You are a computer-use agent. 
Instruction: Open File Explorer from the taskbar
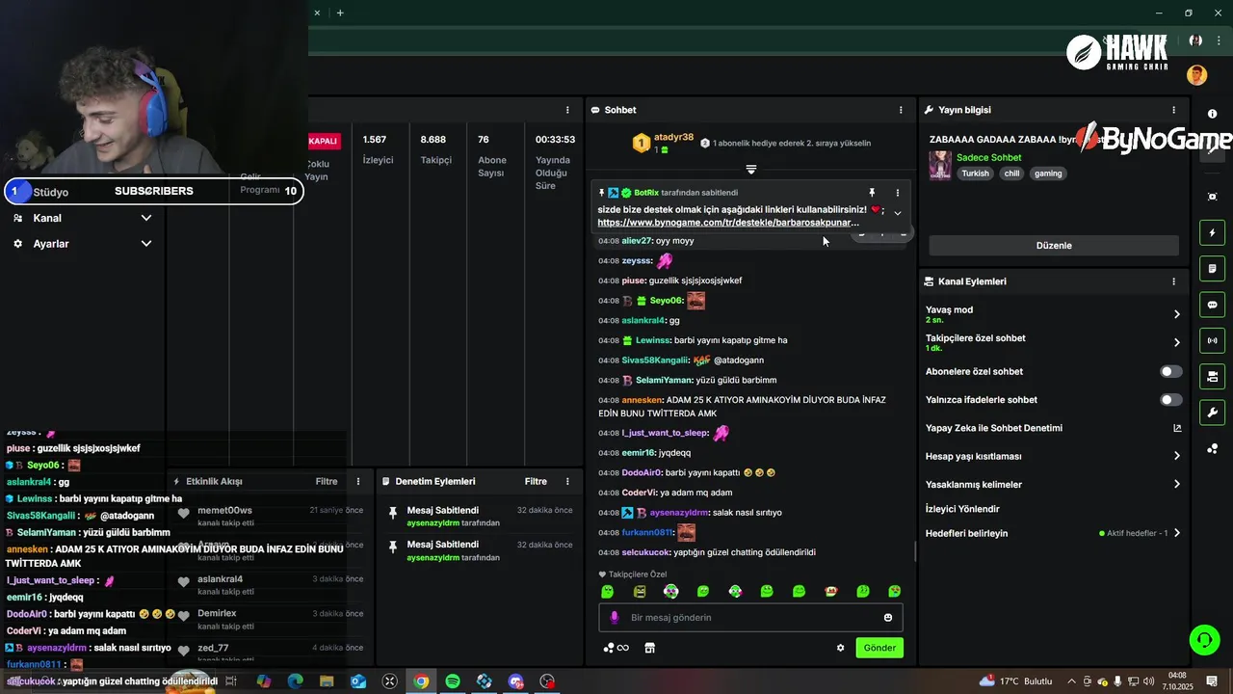pyautogui.click(x=327, y=681)
